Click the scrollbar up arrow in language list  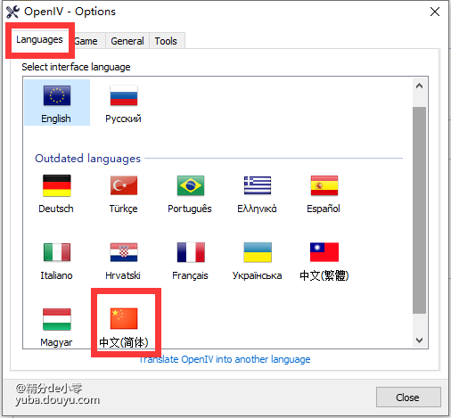point(419,86)
